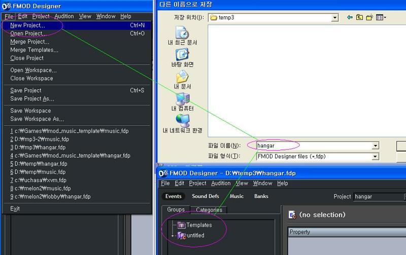Open the Edit menu in left window
The height and width of the screenshot is (255, 406).
click(23, 16)
